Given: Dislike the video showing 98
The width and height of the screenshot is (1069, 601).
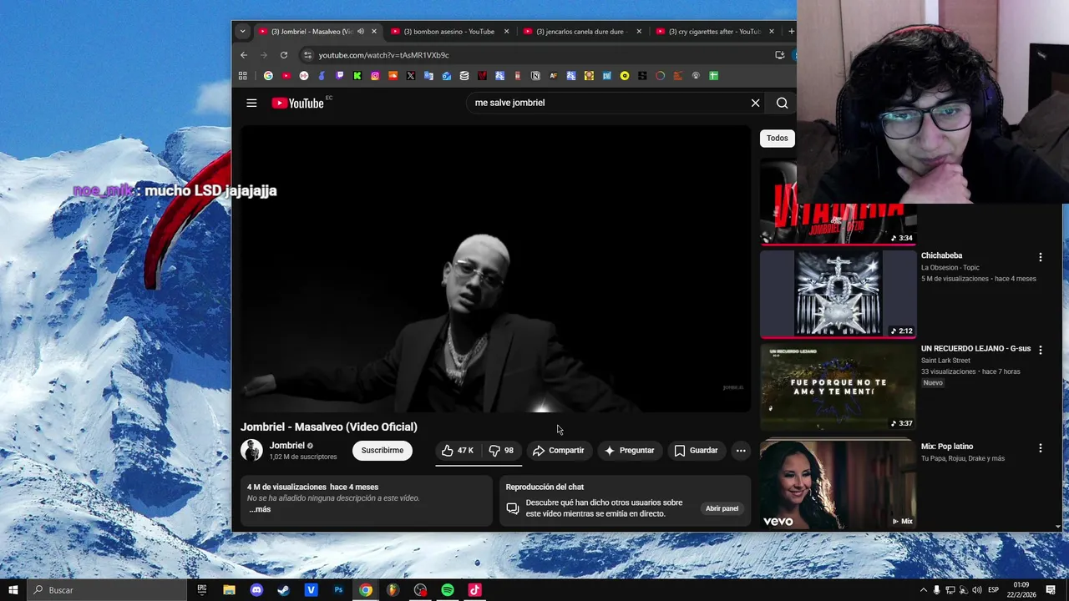Looking at the screenshot, I should click(x=501, y=450).
